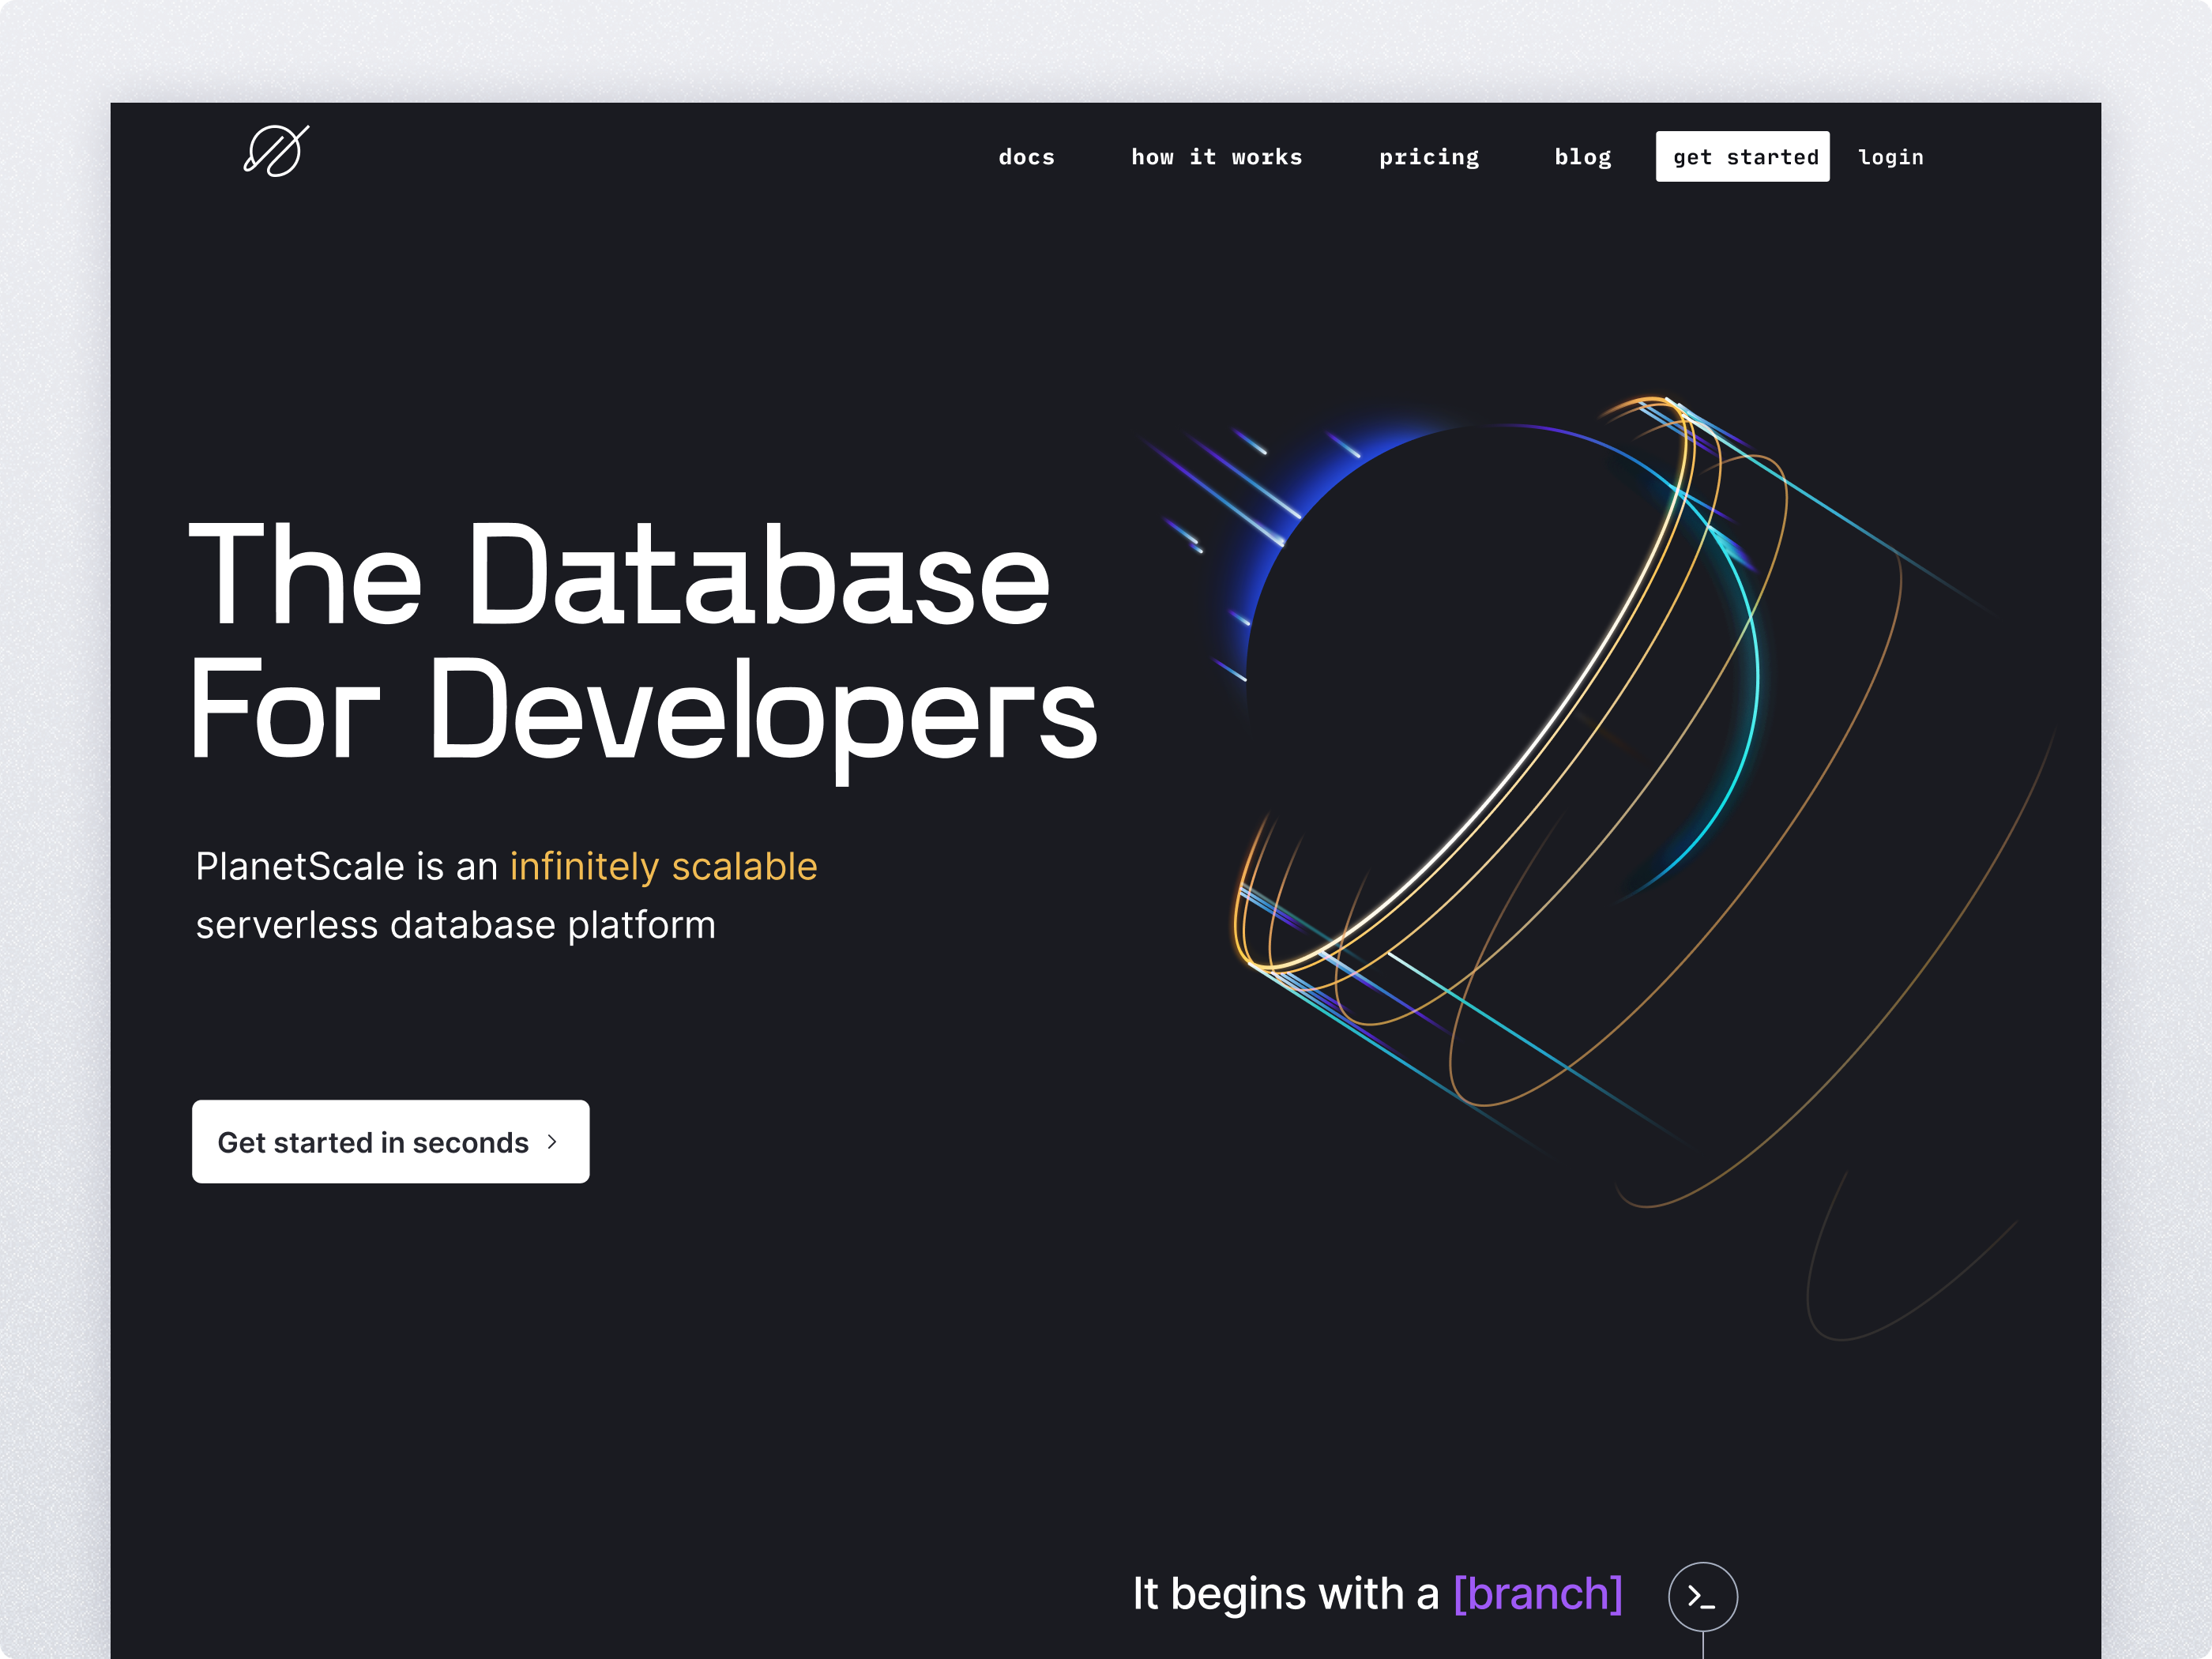Visit the blog nav link
The image size is (2212, 1659).
point(1582,157)
